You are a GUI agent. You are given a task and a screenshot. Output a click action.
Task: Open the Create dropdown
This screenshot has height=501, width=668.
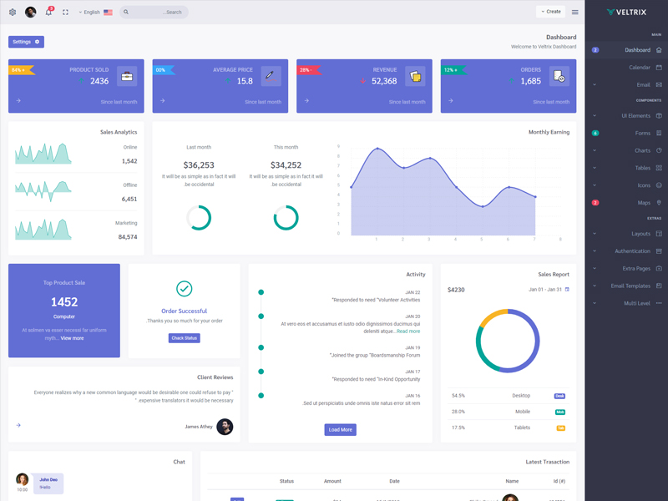(x=550, y=12)
